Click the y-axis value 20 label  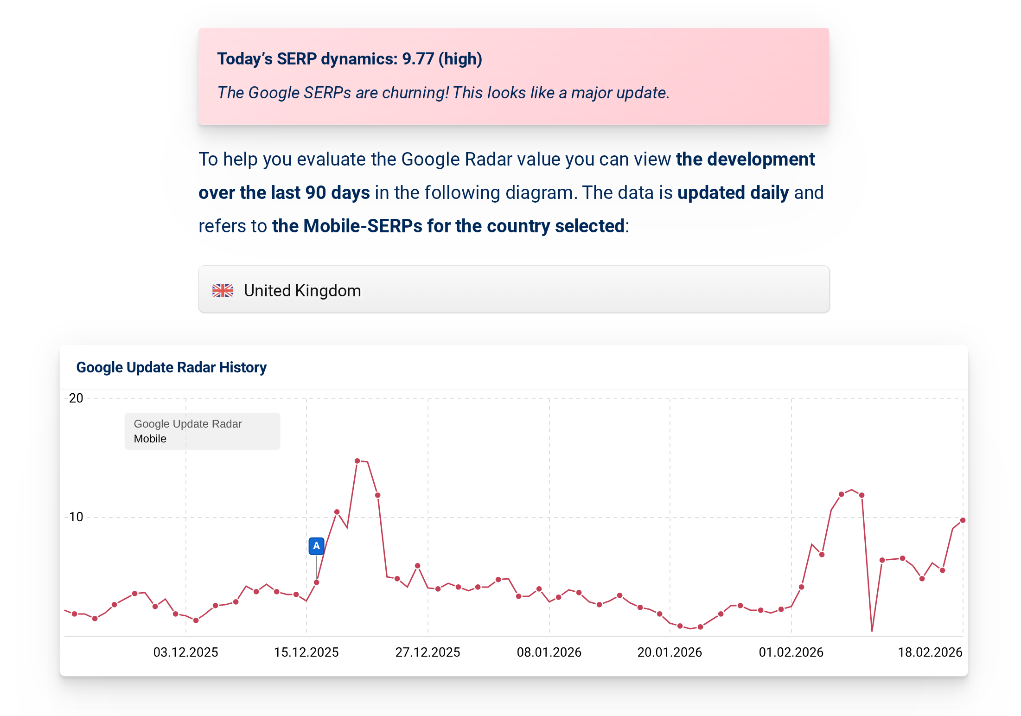point(76,398)
